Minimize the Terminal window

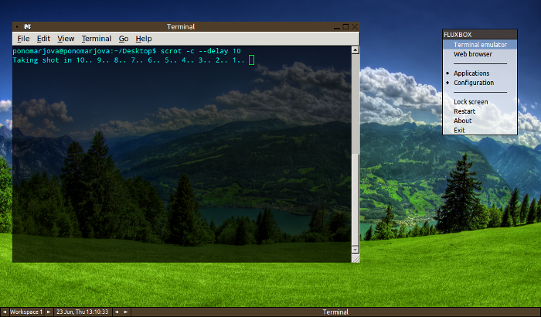pyautogui.click(x=337, y=27)
